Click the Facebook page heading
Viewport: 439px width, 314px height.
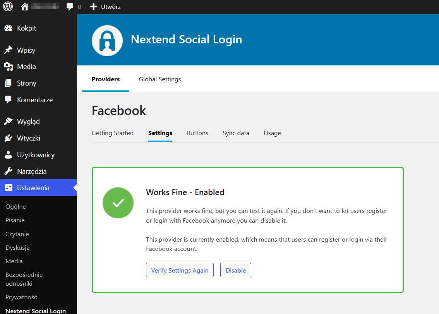119,111
